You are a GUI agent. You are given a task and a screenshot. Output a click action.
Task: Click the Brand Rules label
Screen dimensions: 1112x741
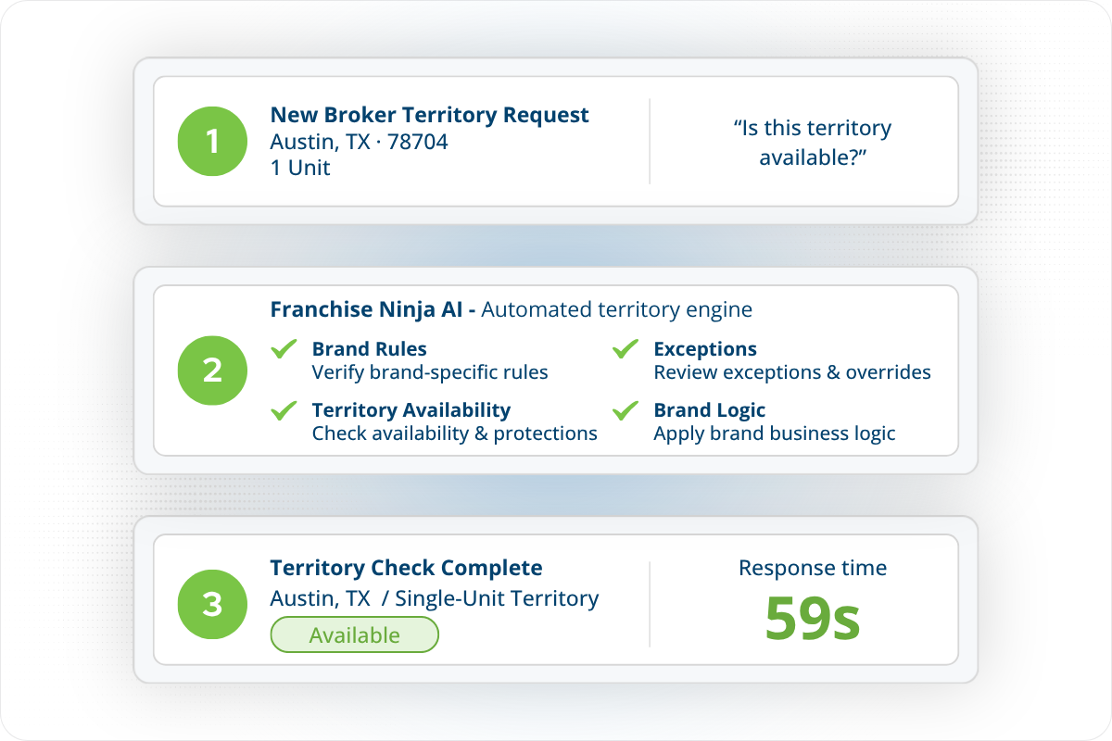(370, 349)
